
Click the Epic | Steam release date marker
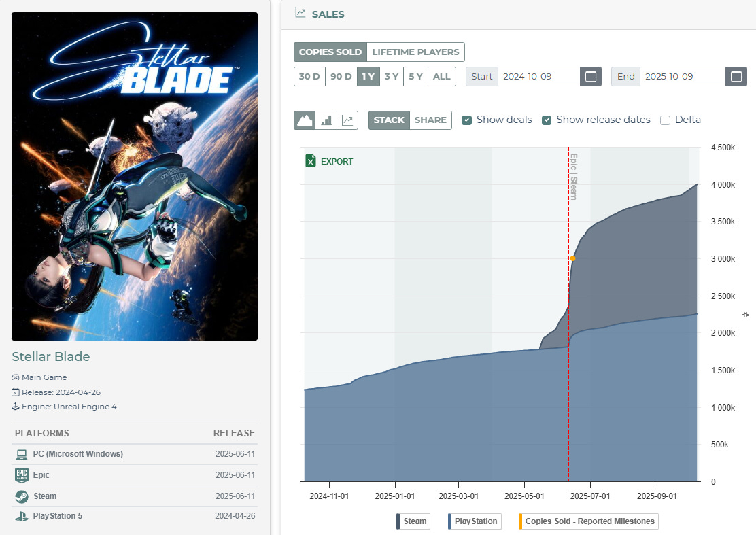(x=573, y=176)
